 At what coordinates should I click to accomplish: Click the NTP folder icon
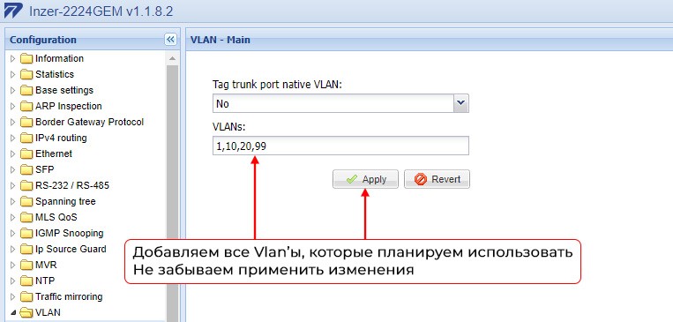tap(26, 281)
